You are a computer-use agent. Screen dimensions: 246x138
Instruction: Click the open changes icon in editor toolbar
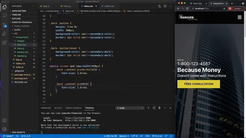pos(160,6)
